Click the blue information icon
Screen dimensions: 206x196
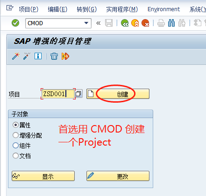tap(38, 56)
